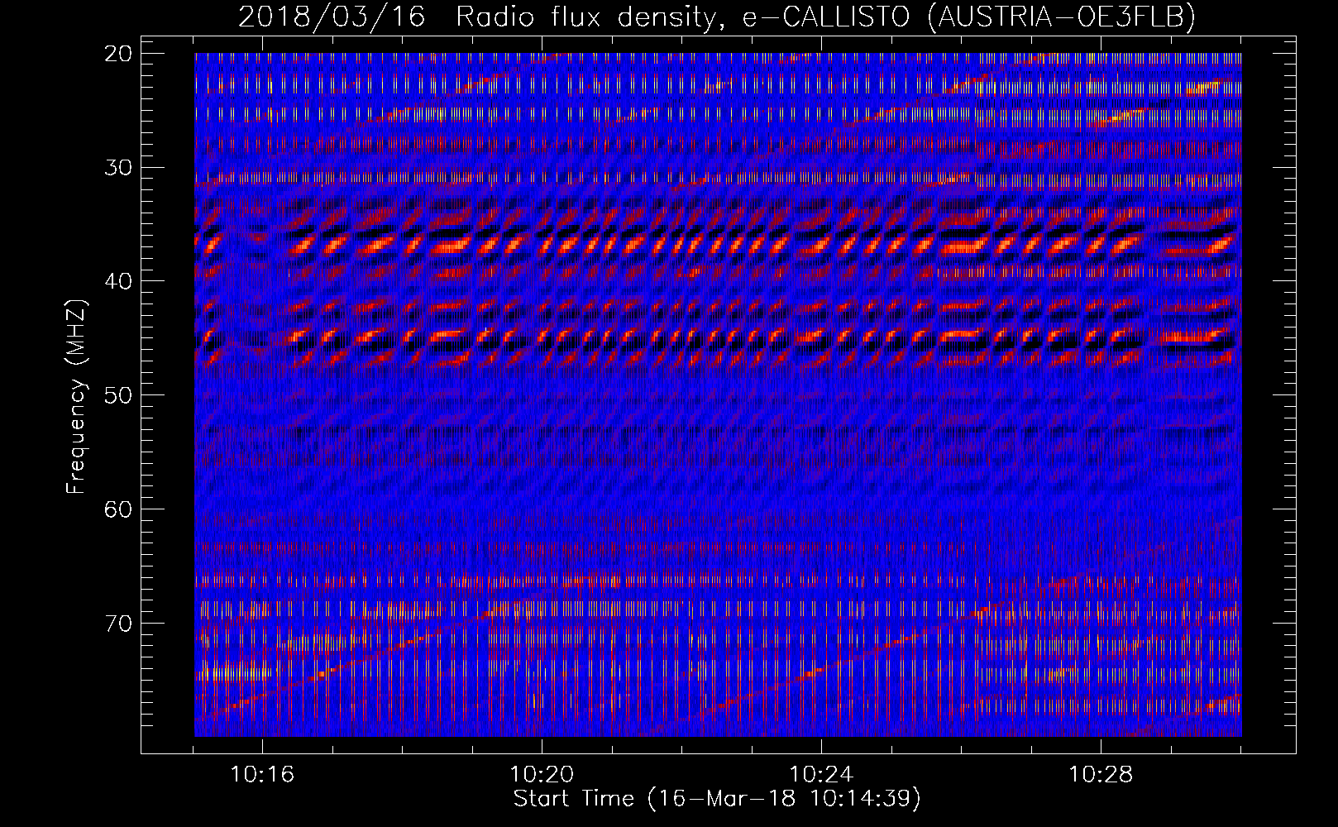
Task: Click the 30 frequency tick label
Action: click(119, 168)
